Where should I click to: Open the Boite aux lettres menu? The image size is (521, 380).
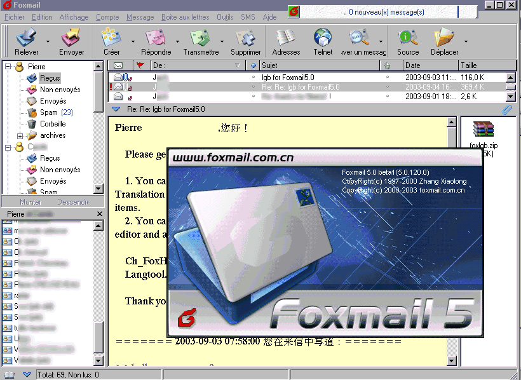tap(185, 17)
